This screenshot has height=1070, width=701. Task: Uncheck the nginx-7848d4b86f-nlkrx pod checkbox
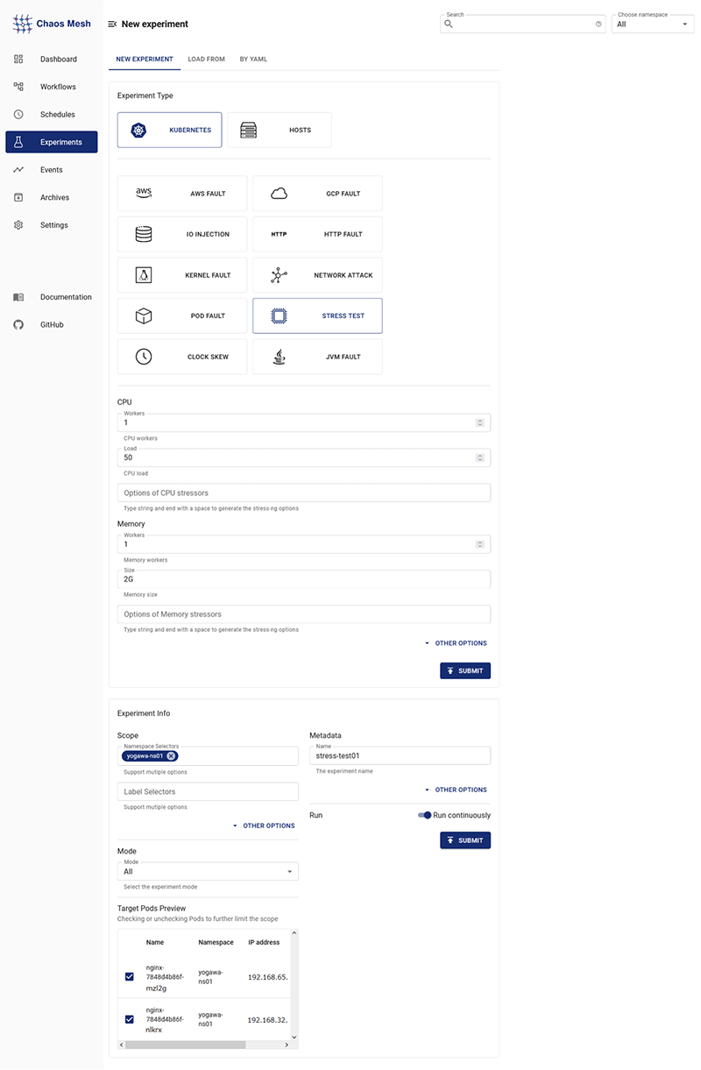pyautogui.click(x=130, y=1019)
